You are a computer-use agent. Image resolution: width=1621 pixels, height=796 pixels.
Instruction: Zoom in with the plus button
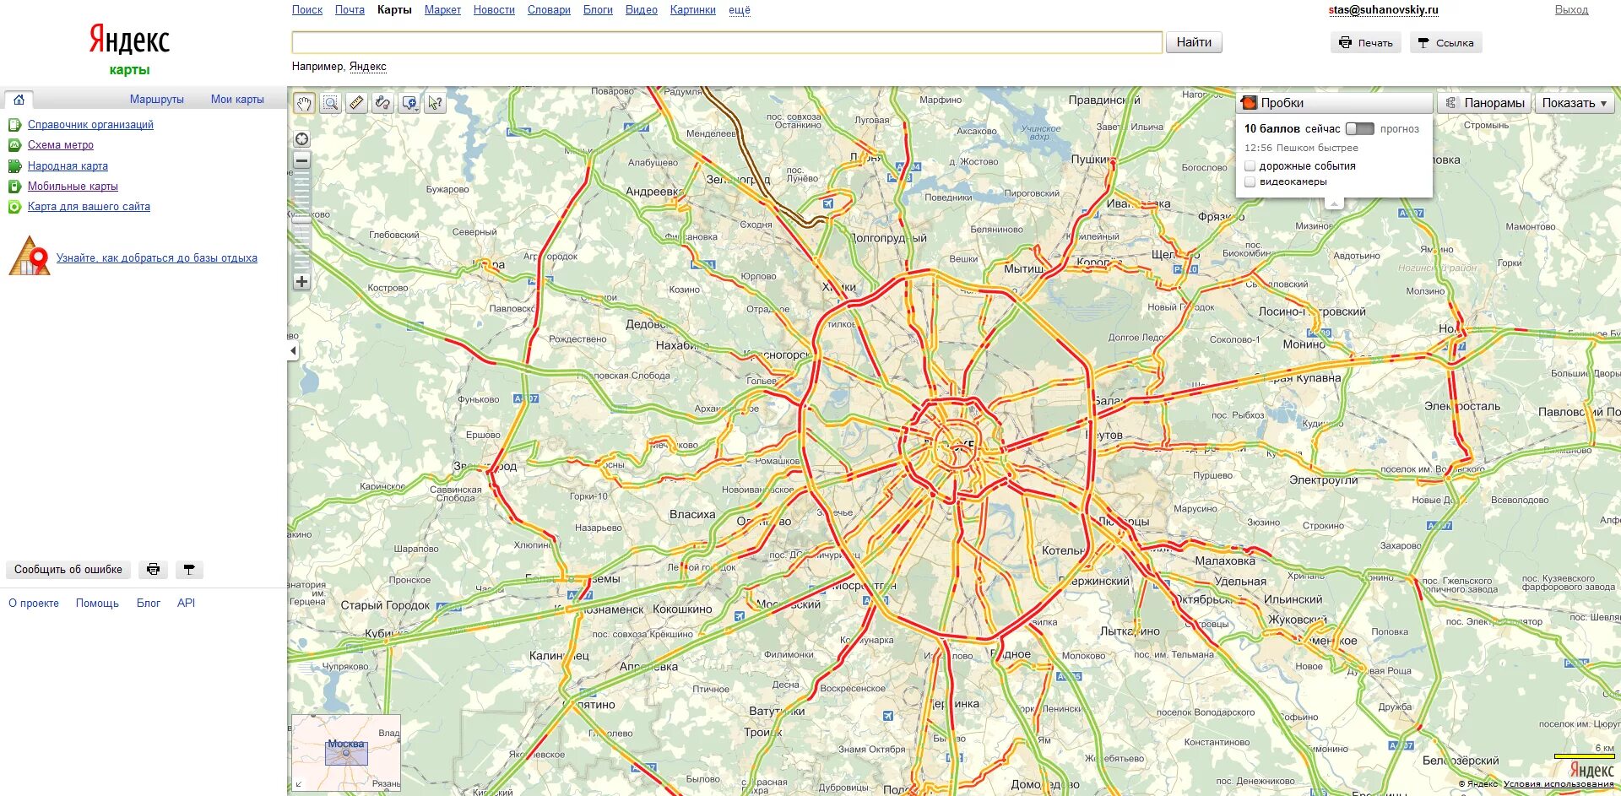301,282
